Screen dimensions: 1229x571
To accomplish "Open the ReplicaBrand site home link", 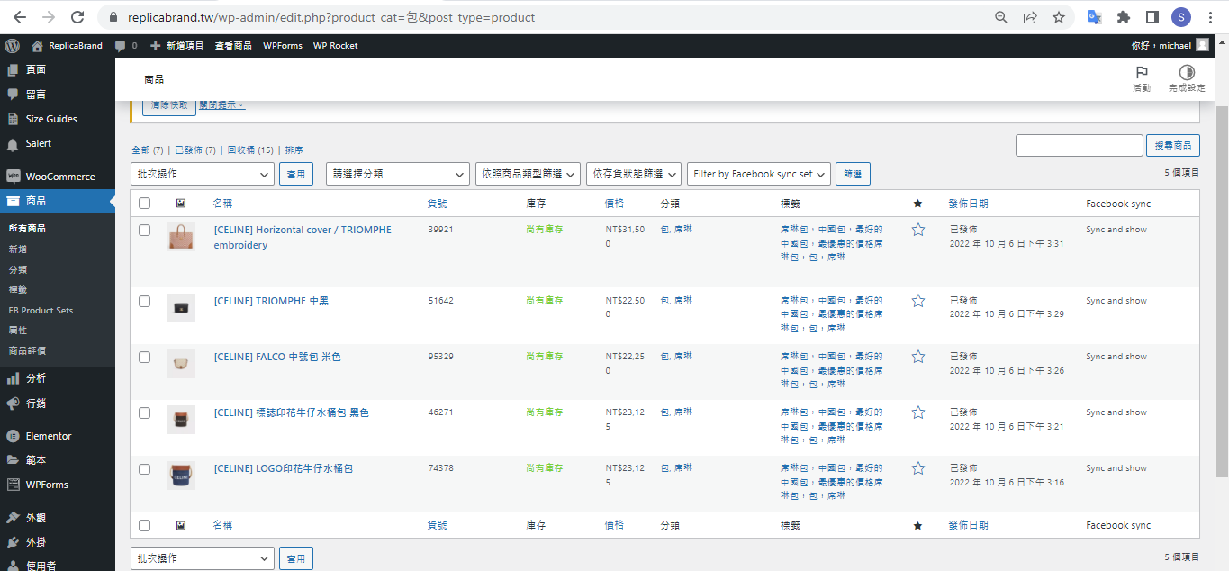I will pos(67,45).
